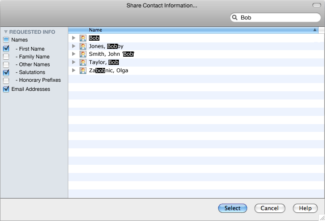The width and height of the screenshot is (325, 221).
Task: Check the Honorary Prefixes option
Action: pyautogui.click(x=6, y=80)
